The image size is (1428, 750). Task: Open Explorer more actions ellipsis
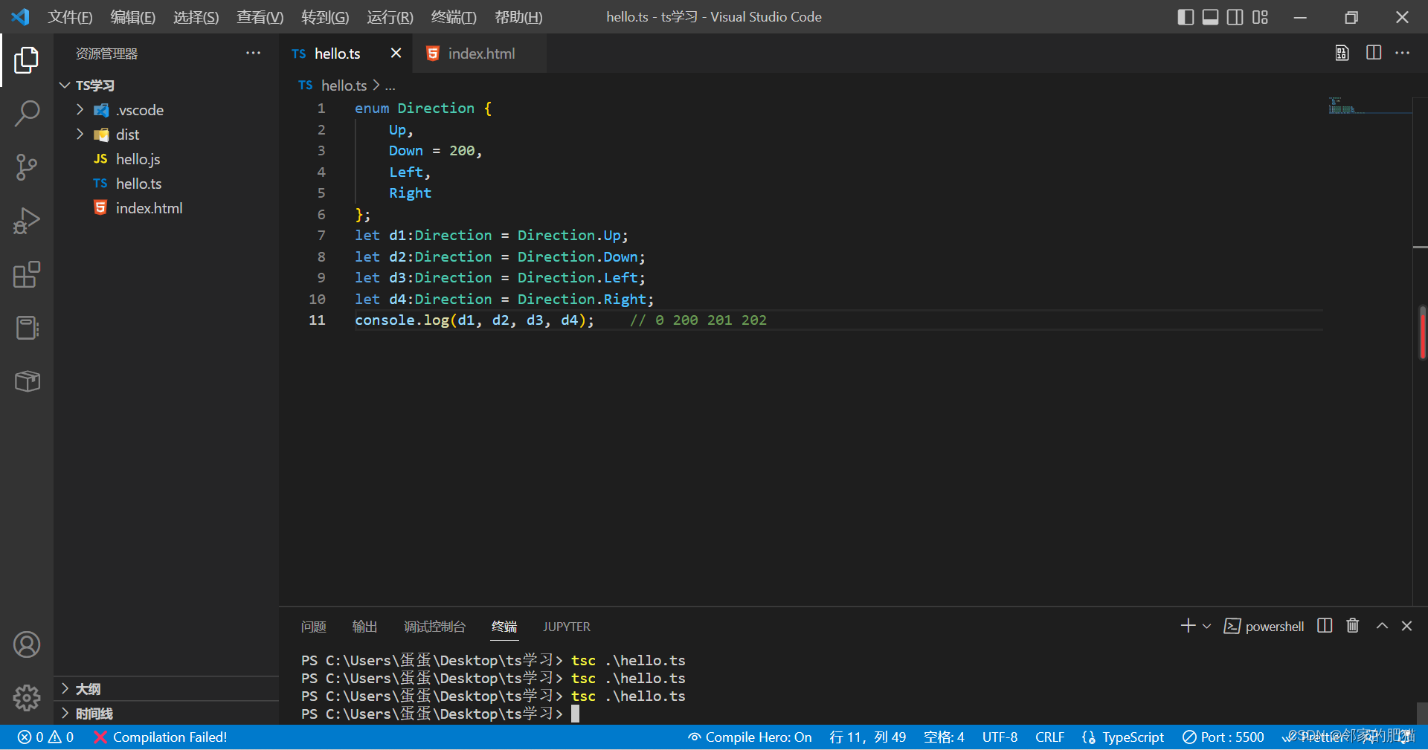tap(253, 54)
